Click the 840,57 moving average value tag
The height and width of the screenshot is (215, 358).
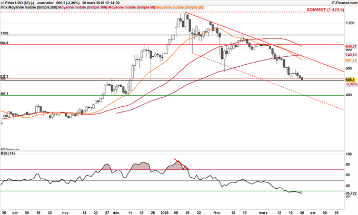[x=351, y=46]
